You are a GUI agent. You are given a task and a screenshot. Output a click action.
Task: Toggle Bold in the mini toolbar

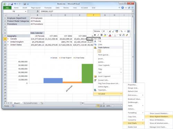(x=95, y=35)
